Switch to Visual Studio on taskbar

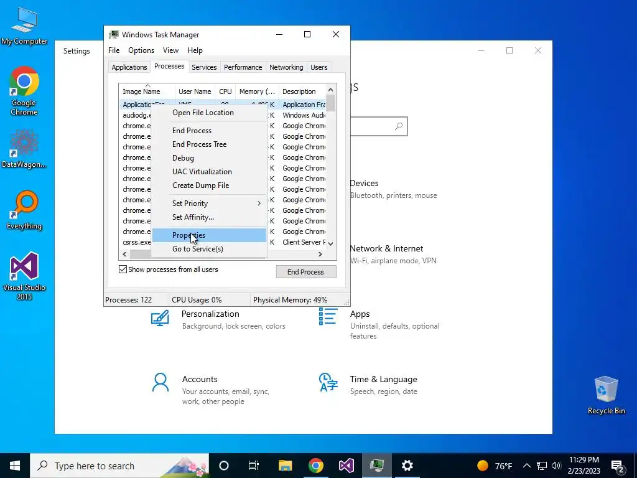(x=346, y=466)
